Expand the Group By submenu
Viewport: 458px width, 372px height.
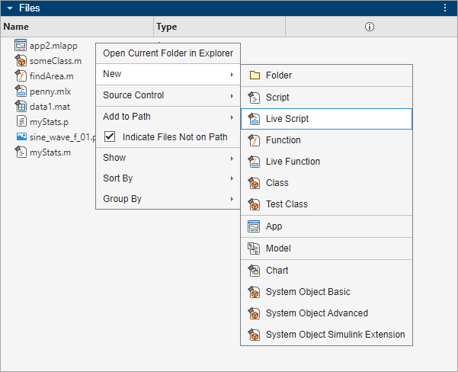(168, 199)
